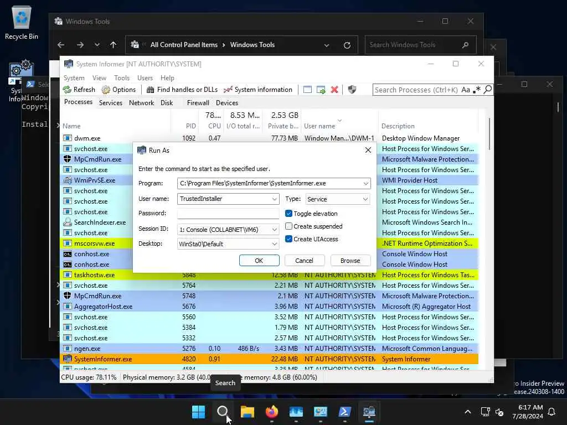The image size is (567, 425).
Task: Show hidden system tray icons
Action: (467, 412)
